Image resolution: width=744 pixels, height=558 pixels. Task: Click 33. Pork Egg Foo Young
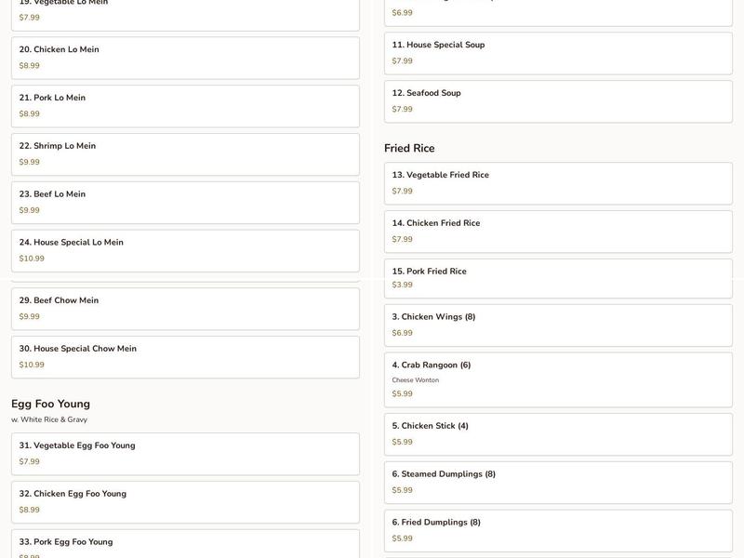click(x=185, y=544)
